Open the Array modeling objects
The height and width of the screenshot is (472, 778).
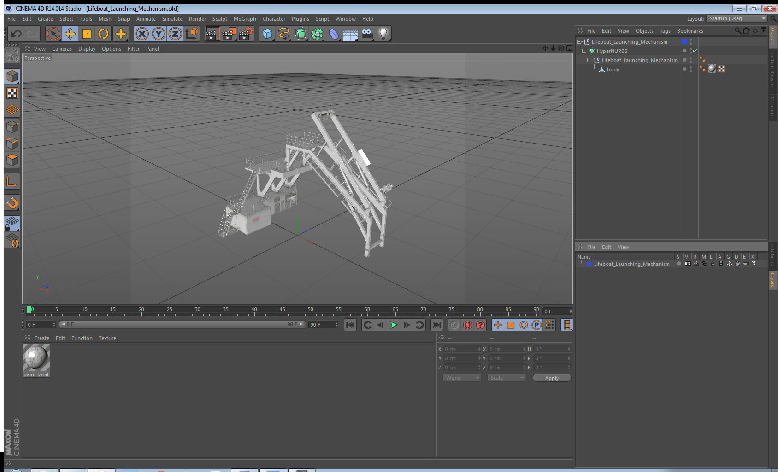[x=317, y=34]
